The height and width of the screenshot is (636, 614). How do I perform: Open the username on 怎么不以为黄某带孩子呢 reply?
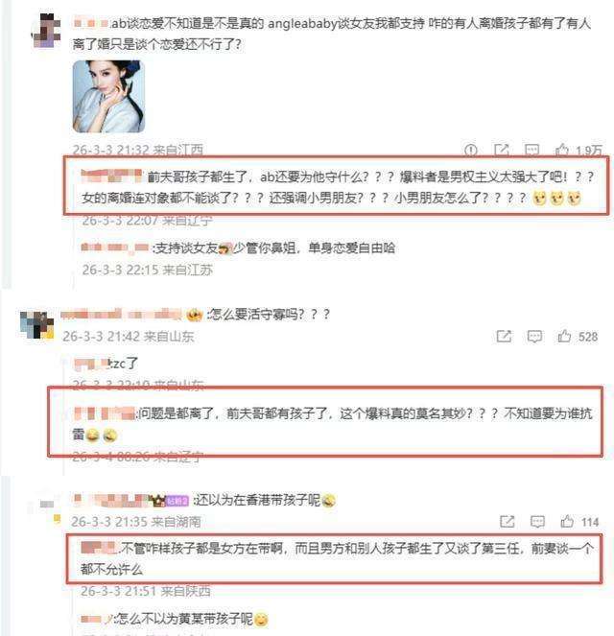click(95, 619)
